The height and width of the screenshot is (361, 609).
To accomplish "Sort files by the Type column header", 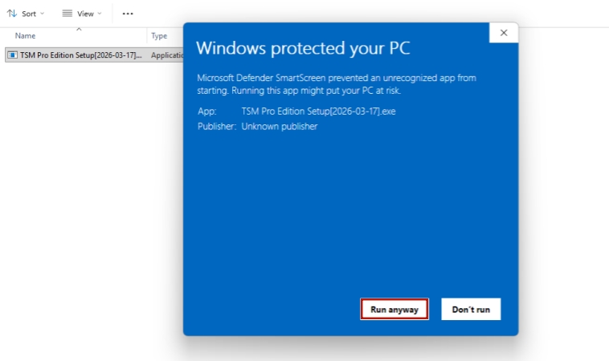I will pyautogui.click(x=159, y=36).
